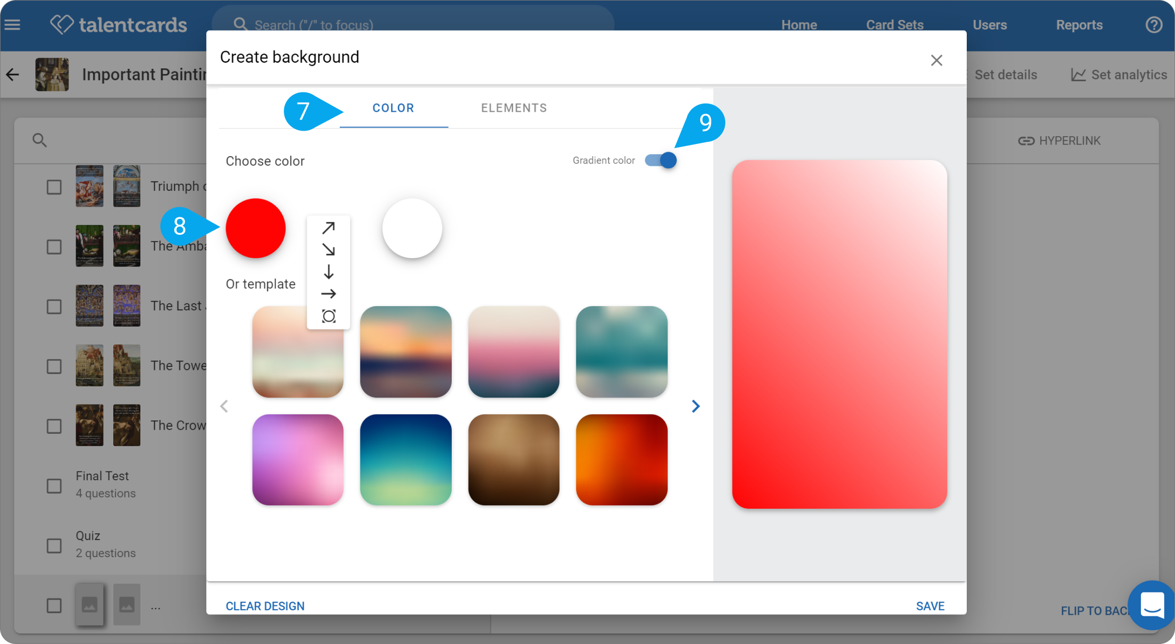
Task: Open the chat support bubble
Action: [x=1153, y=605]
